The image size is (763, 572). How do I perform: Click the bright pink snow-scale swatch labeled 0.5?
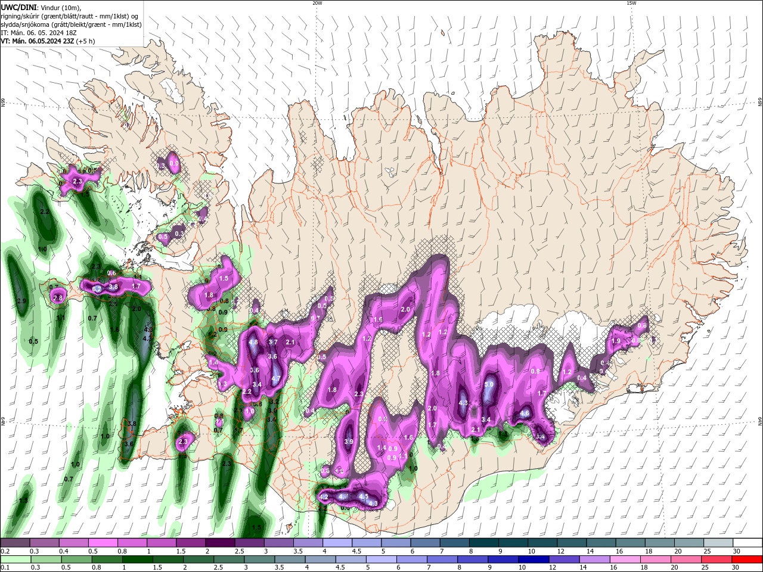(x=103, y=543)
